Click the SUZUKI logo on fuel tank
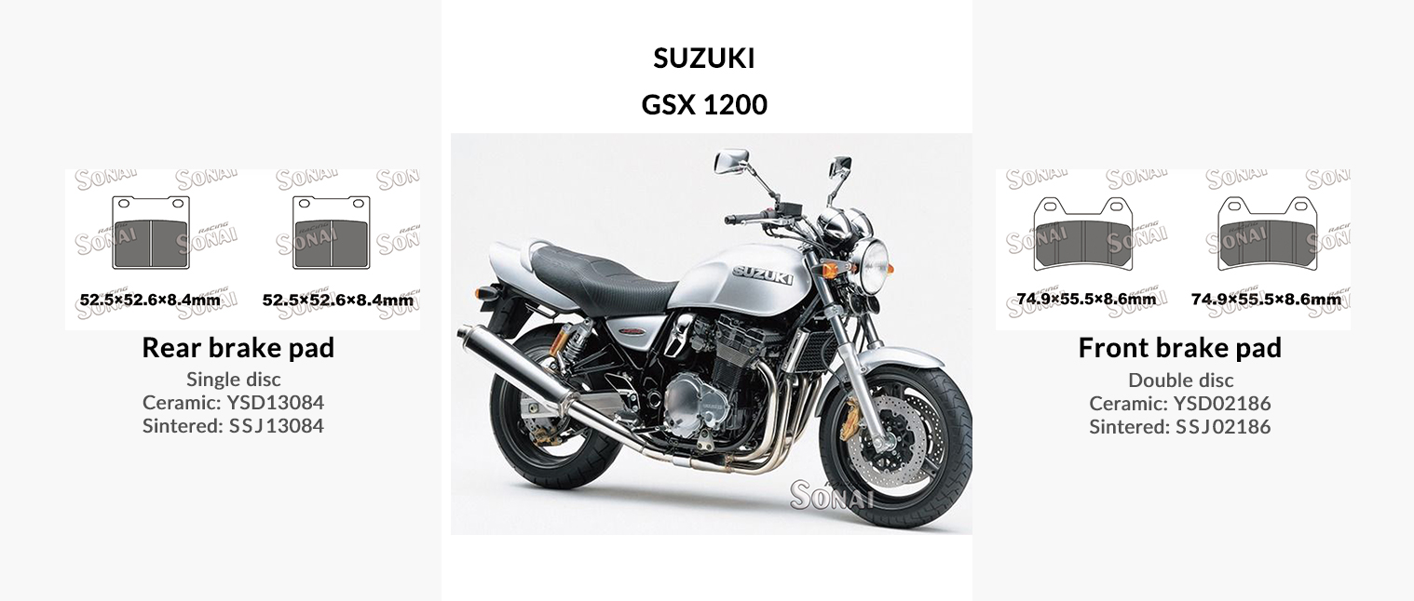1414x601 pixels. pyautogui.click(x=762, y=276)
